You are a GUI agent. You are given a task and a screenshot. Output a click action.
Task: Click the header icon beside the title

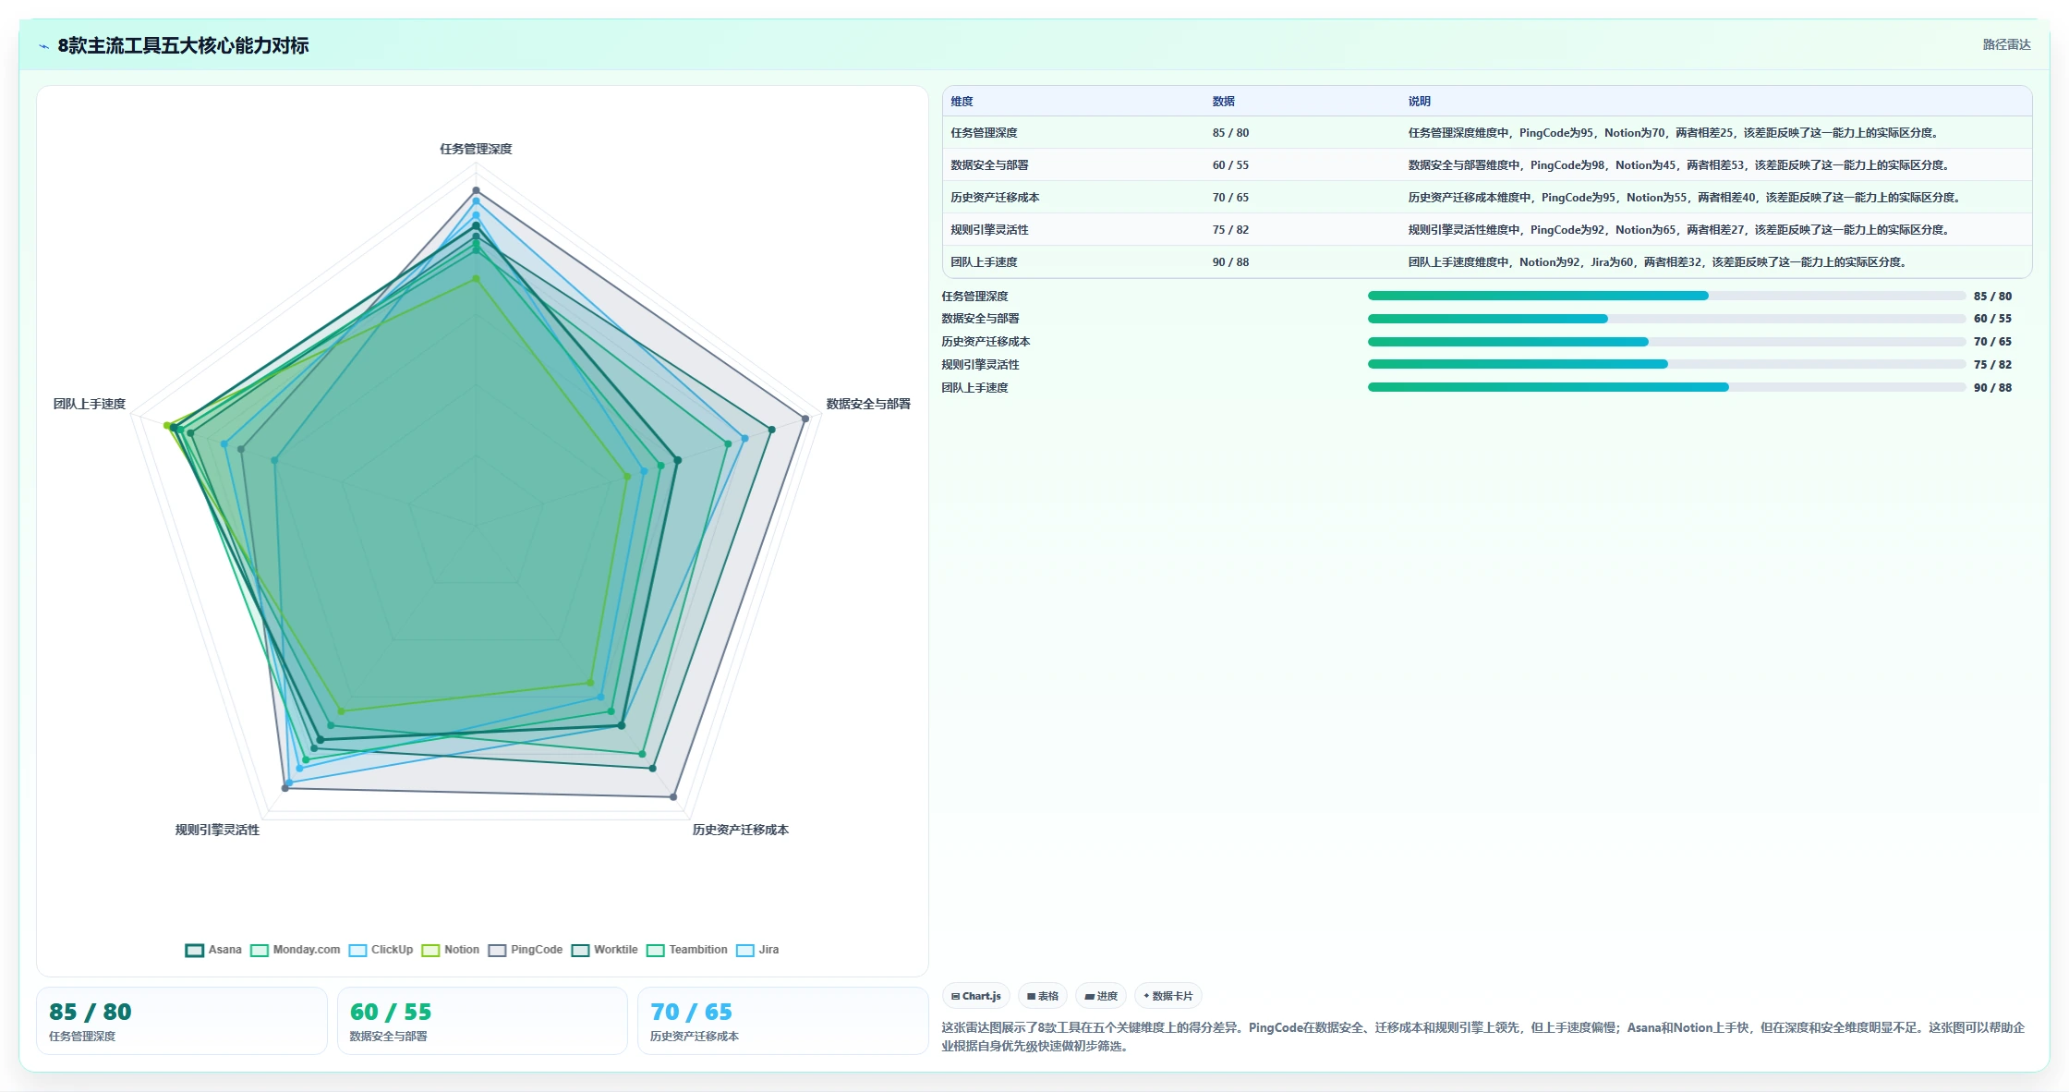pos(43,46)
